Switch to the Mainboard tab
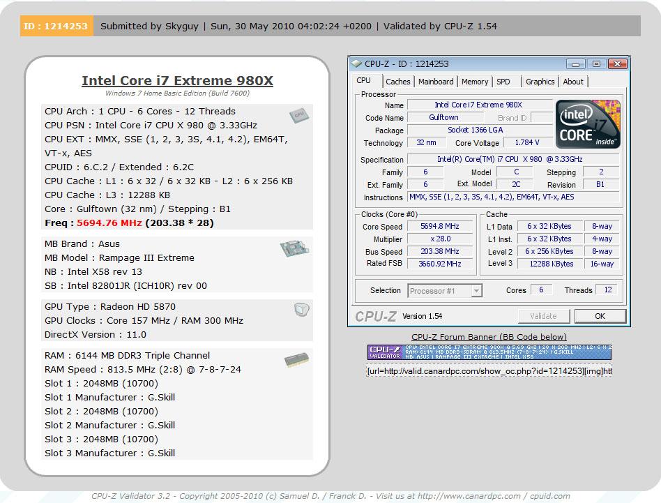 click(x=436, y=82)
